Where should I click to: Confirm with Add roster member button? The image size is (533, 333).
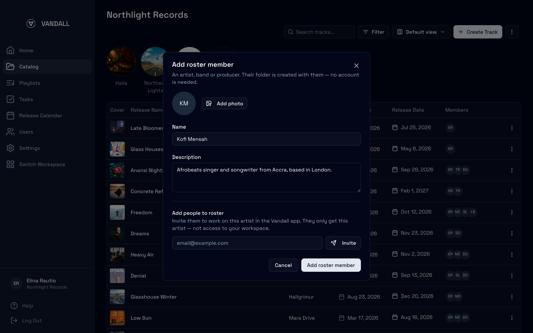(331, 265)
